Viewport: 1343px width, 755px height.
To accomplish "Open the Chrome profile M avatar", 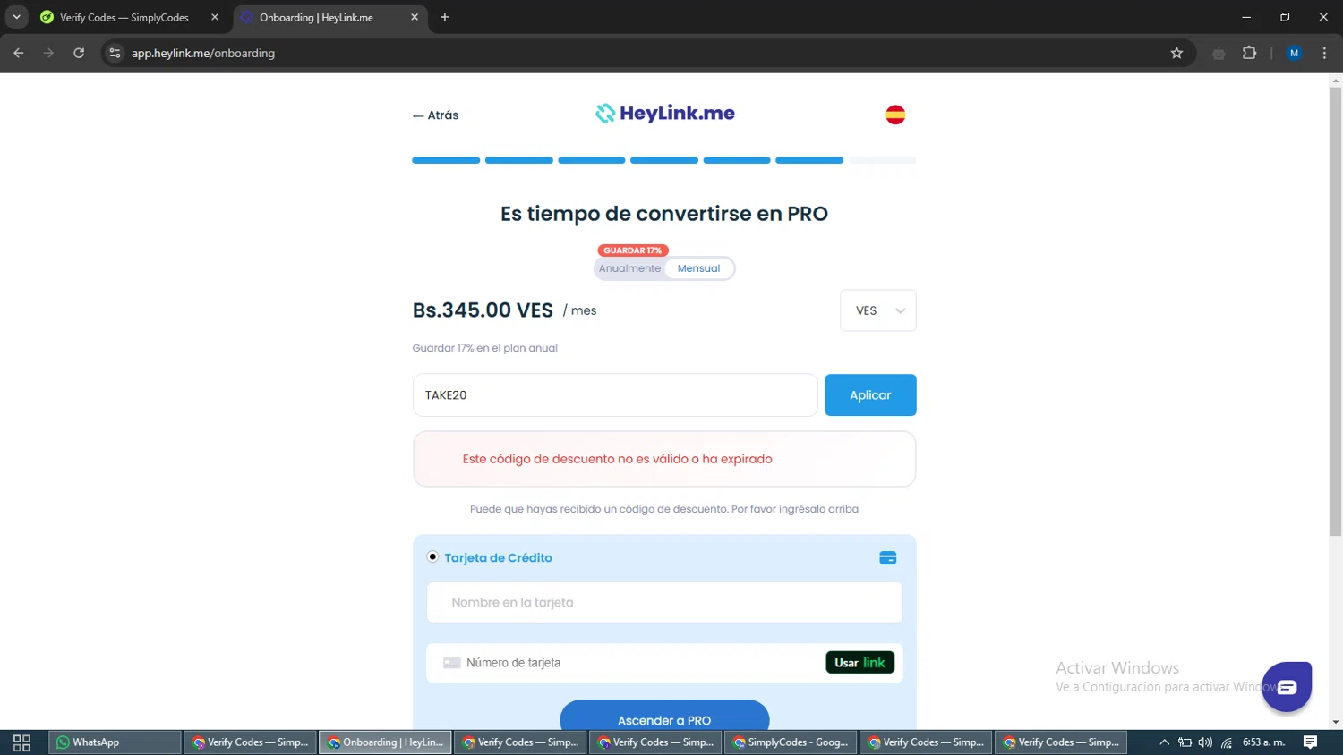I will click(1294, 53).
